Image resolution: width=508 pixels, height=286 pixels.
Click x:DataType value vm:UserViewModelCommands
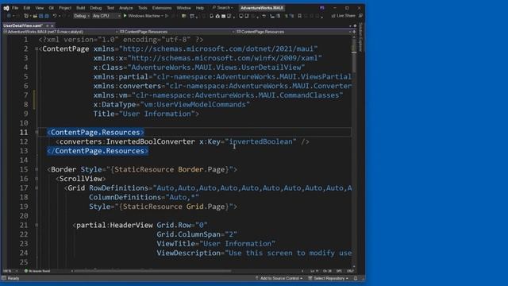[195, 104]
